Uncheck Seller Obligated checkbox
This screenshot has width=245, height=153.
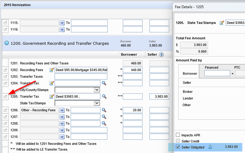[178, 147]
